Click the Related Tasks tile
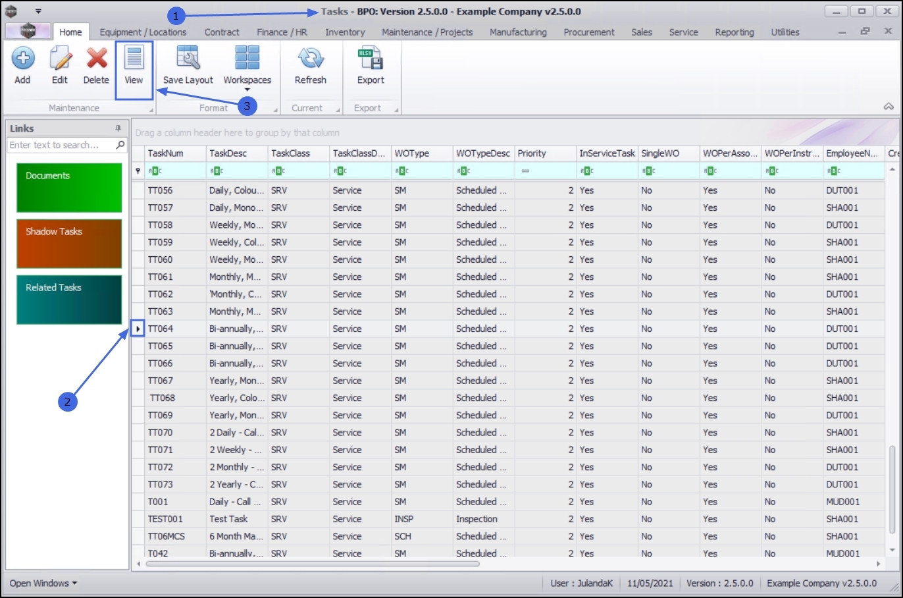Viewport: 903px width, 598px height. 69,300
